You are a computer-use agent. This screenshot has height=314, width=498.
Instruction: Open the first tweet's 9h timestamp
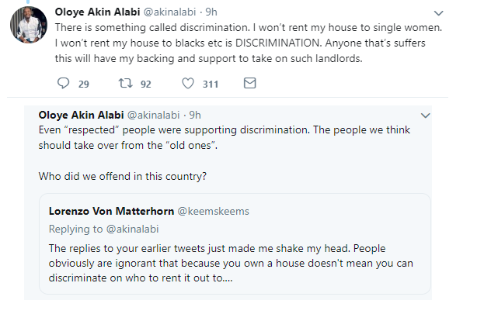(210, 13)
